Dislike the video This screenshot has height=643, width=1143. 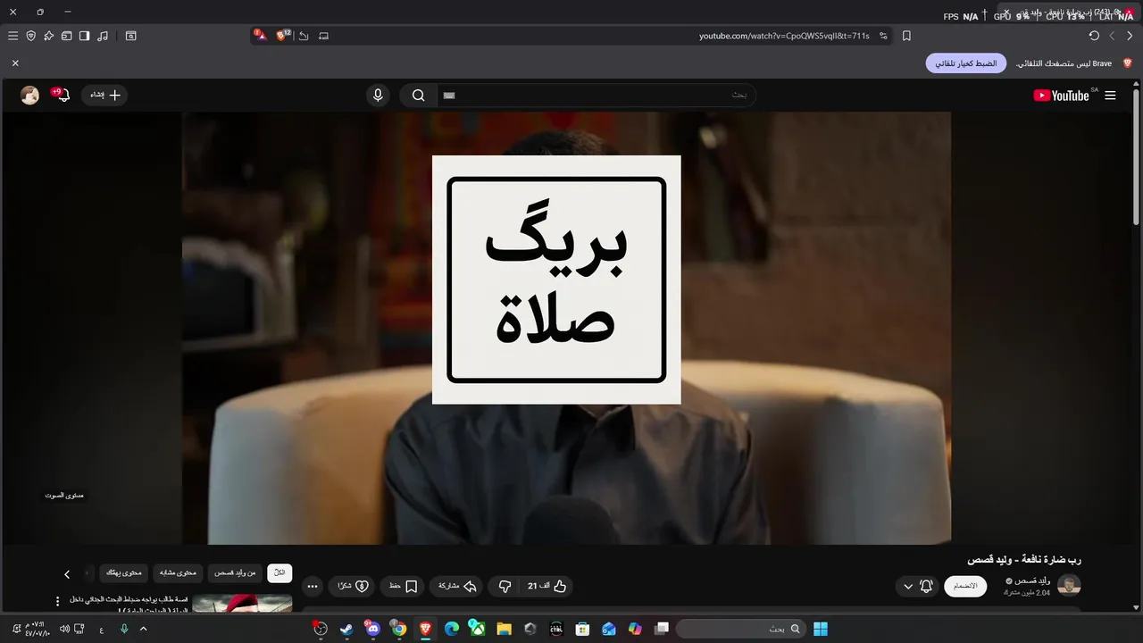505,587
